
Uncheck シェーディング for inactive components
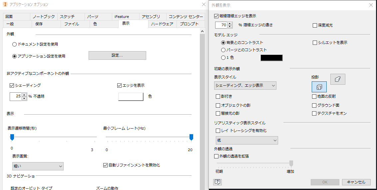[12, 85]
